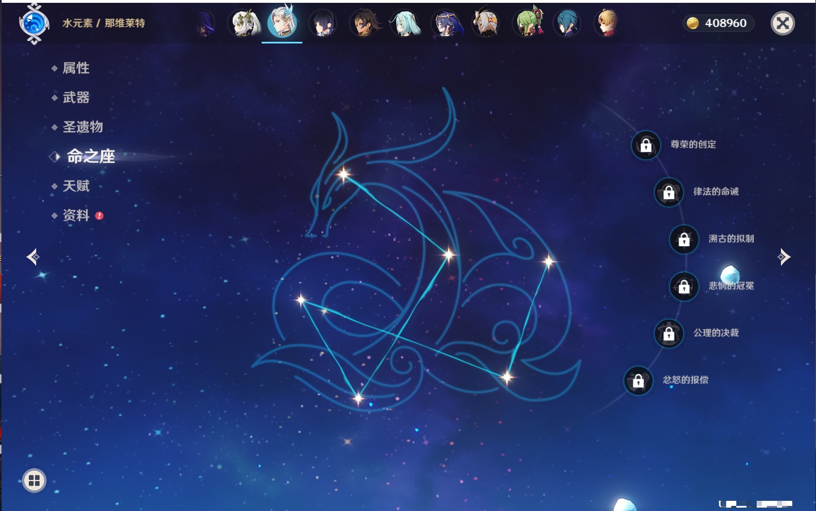Click the 公理的决裁 label
The width and height of the screenshot is (816, 511).
[716, 333]
